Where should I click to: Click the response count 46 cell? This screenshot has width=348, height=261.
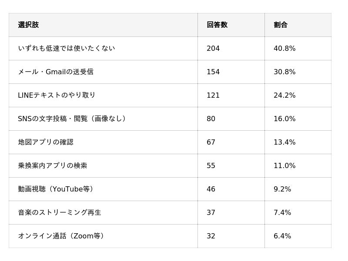(x=211, y=189)
